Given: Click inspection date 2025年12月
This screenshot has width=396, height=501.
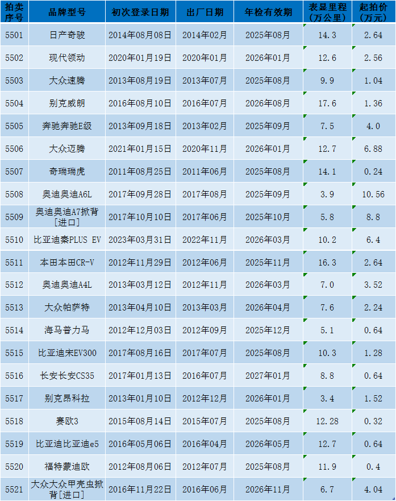Looking at the screenshot, I should [268, 330].
